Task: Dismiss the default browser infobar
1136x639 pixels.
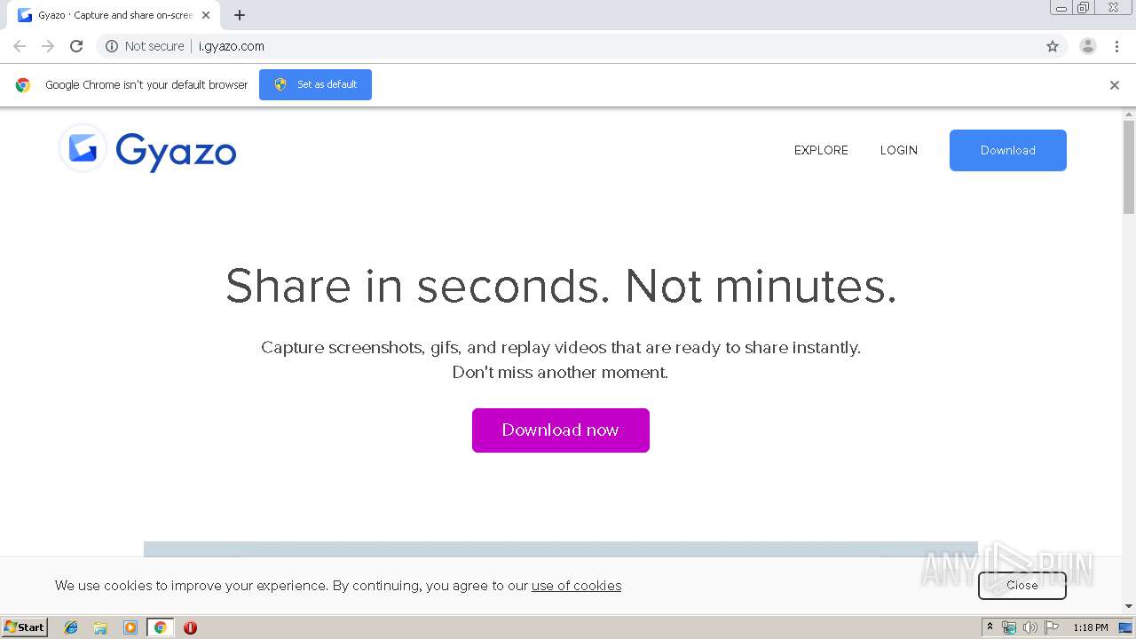Action: pos(1115,85)
